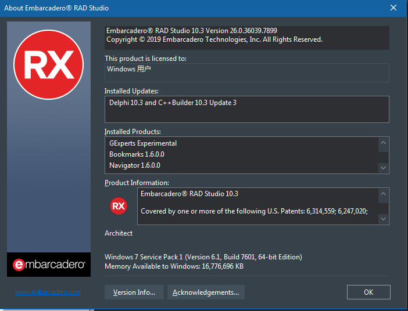Viewport: 408px width, 311px height.
Task: Click 'Embarcadero® RAD Studio 10.3' in Product Information
Action: point(189,194)
